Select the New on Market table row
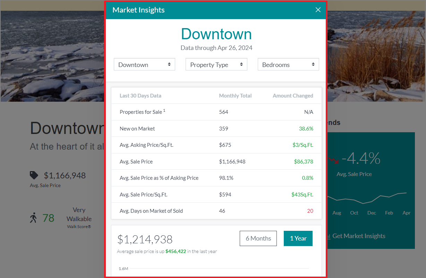This screenshot has height=278, width=426. (x=216, y=128)
